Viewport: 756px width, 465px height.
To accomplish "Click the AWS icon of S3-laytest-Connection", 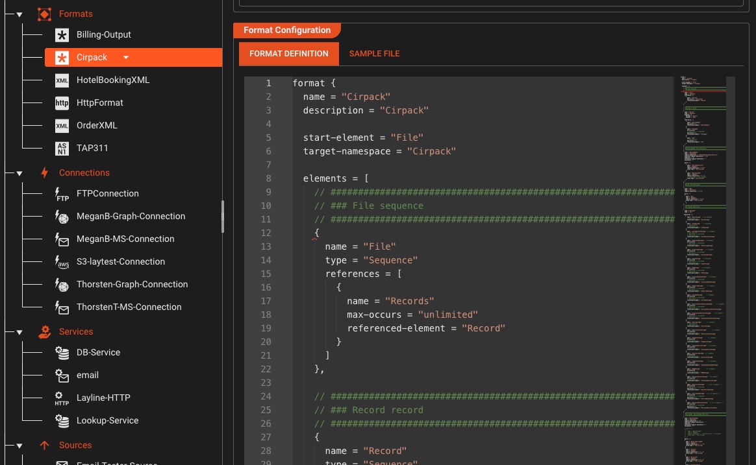I will [62, 261].
